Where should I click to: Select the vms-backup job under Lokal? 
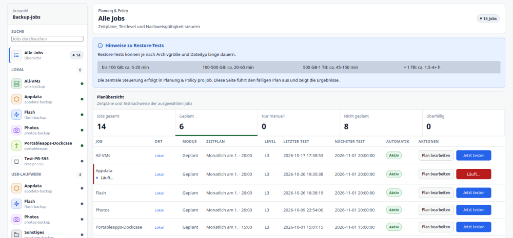point(48,83)
